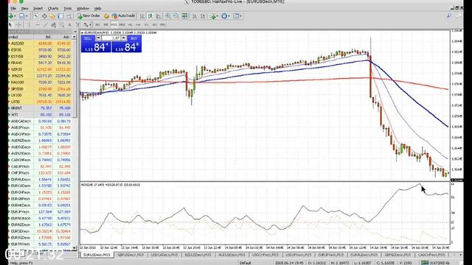Click the Tile Windows icon
This screenshot has height=265, width=472.
pos(184,16)
